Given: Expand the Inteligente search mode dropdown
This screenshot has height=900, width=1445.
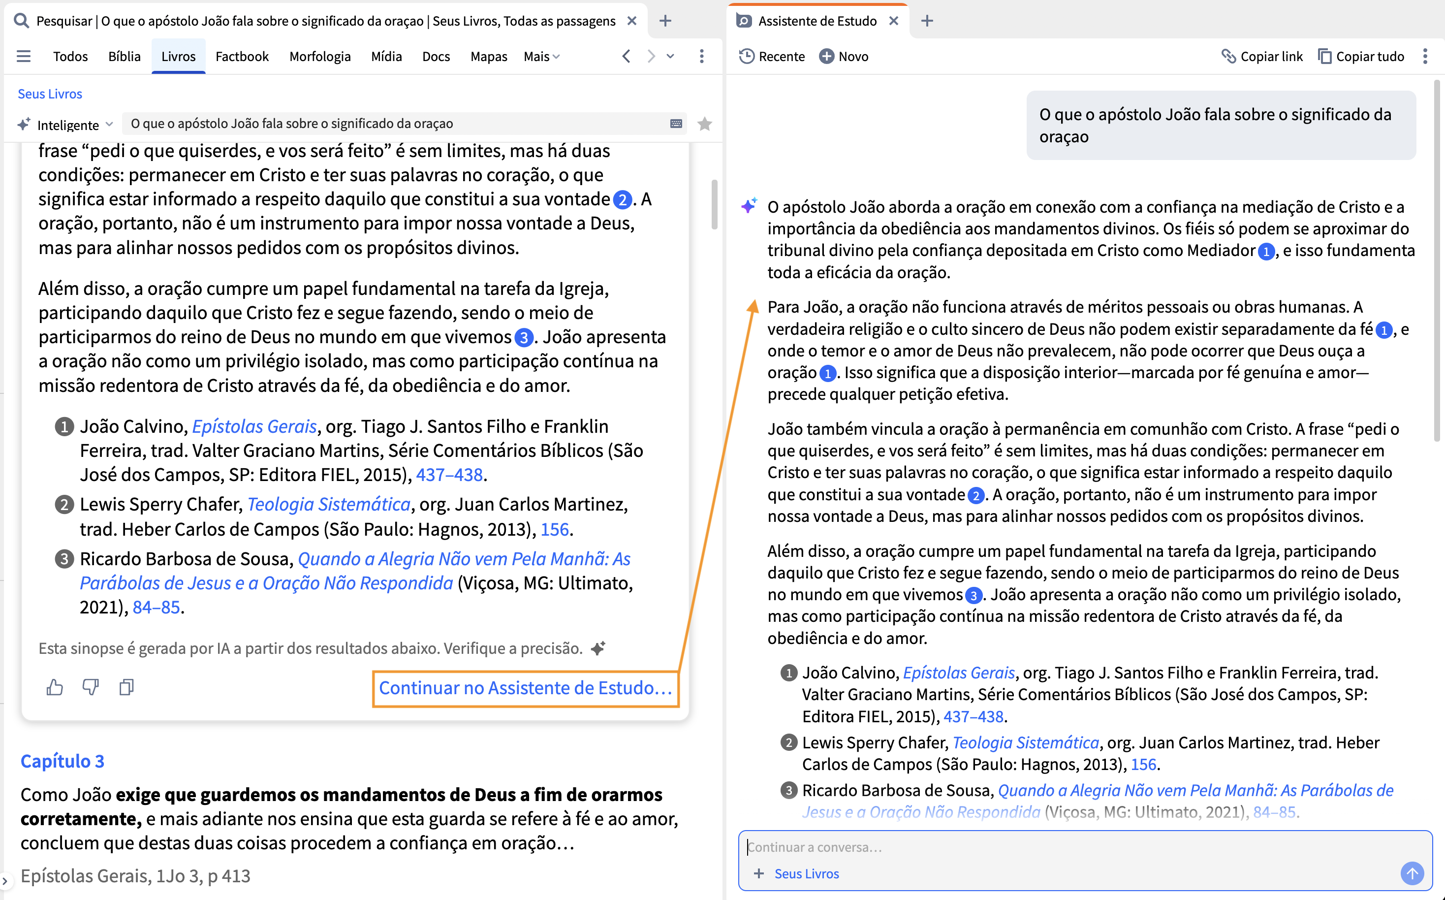Looking at the screenshot, I should [65, 125].
